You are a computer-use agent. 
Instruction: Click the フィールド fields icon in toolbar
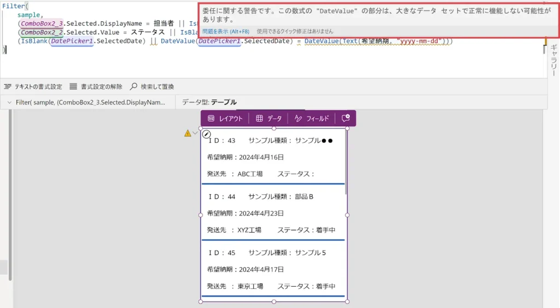(x=298, y=118)
